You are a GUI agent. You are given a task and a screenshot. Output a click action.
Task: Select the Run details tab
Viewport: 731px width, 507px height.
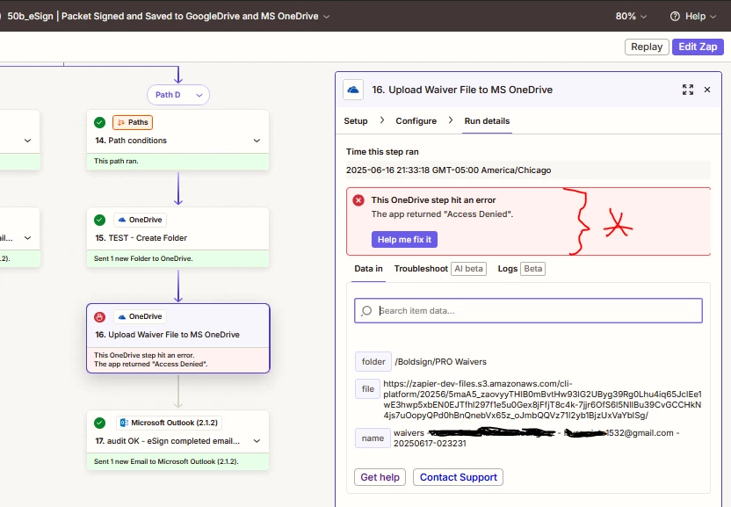tap(487, 120)
